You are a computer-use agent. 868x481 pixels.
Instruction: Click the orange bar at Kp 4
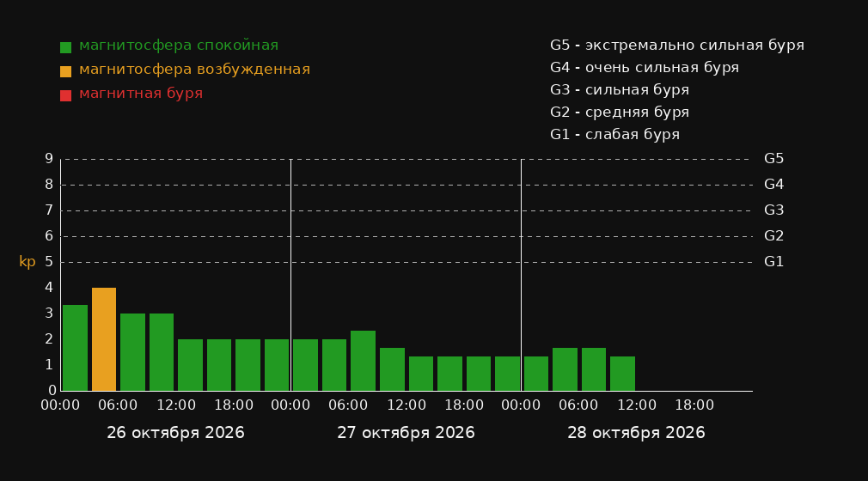[104, 339]
